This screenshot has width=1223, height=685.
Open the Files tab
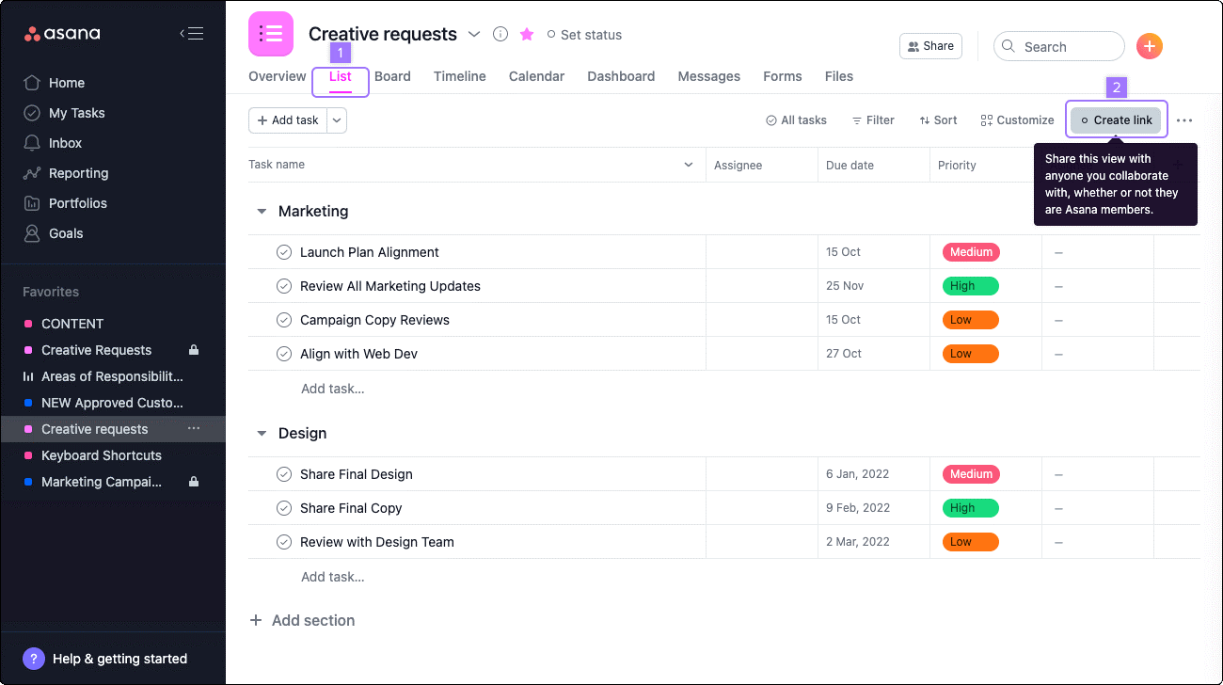click(x=839, y=76)
